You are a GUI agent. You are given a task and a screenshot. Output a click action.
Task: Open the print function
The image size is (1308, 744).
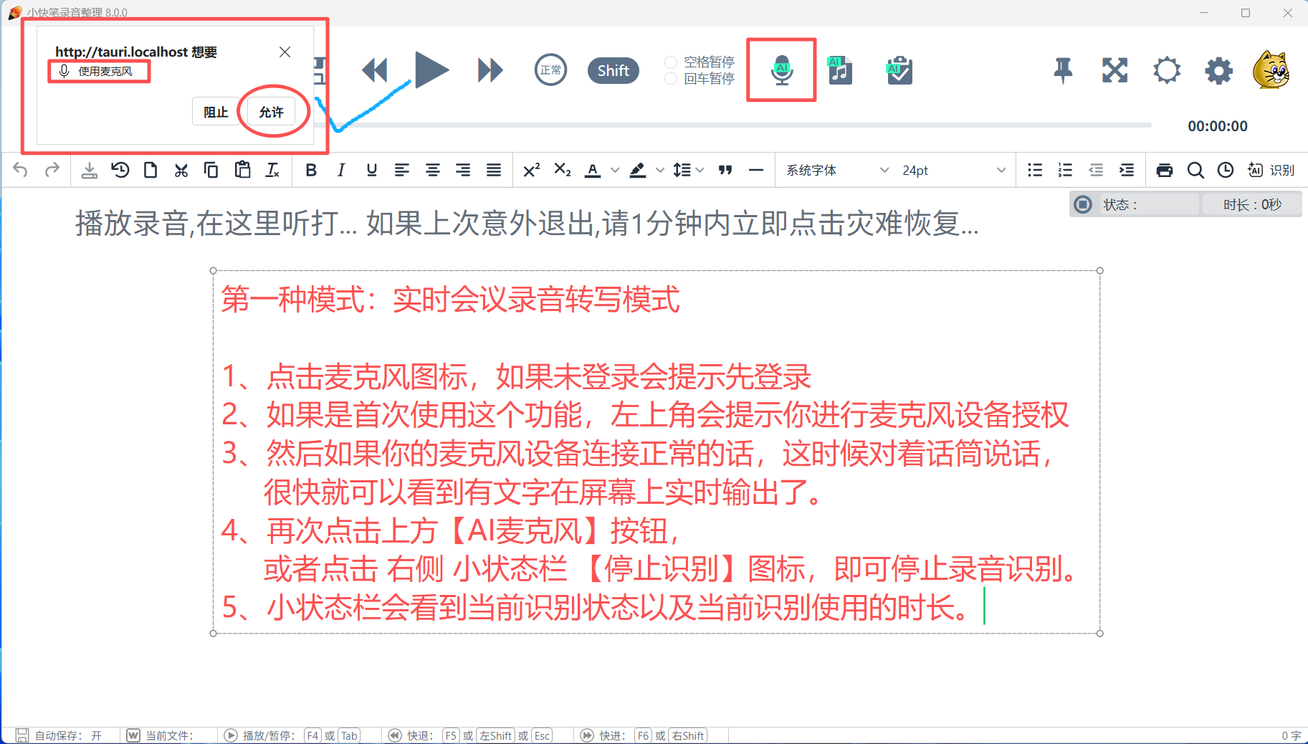pos(1164,170)
